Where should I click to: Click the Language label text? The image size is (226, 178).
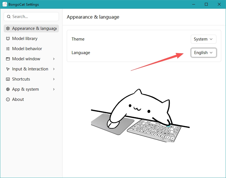click(x=81, y=53)
